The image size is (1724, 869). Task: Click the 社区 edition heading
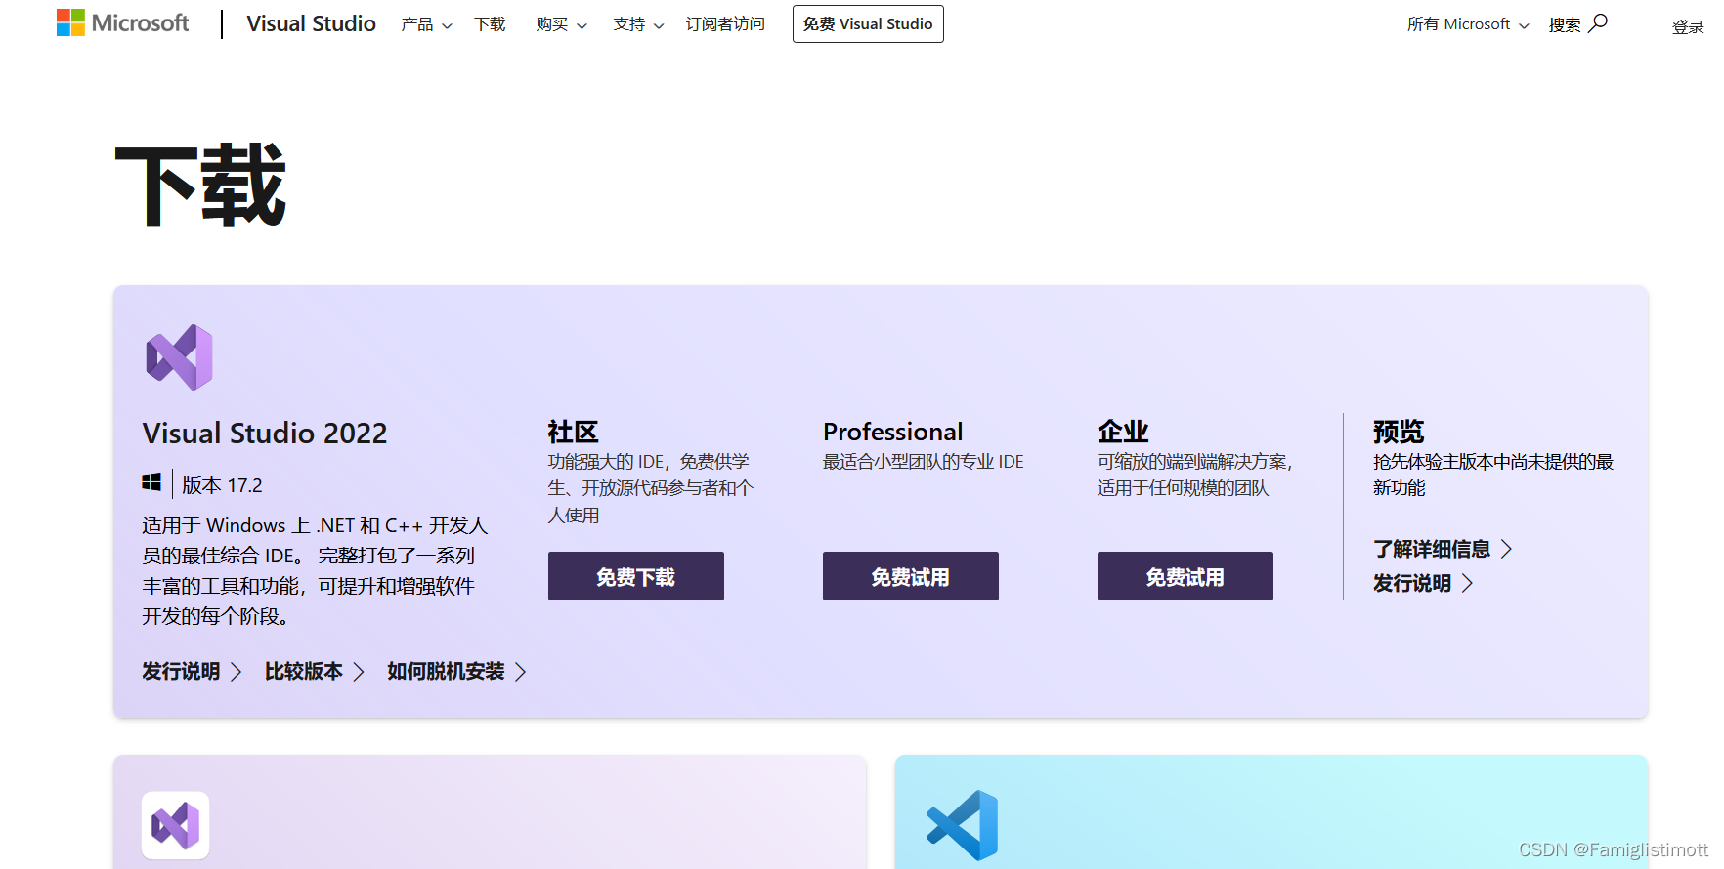[x=573, y=432]
